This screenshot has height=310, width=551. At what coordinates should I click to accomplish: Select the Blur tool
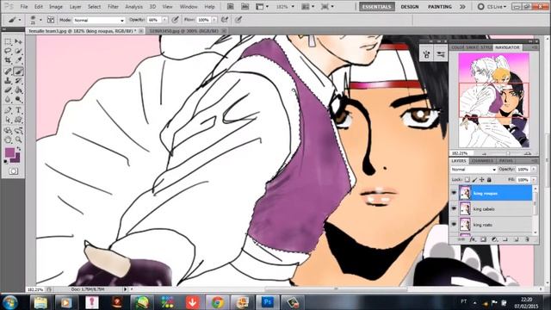(x=8, y=100)
